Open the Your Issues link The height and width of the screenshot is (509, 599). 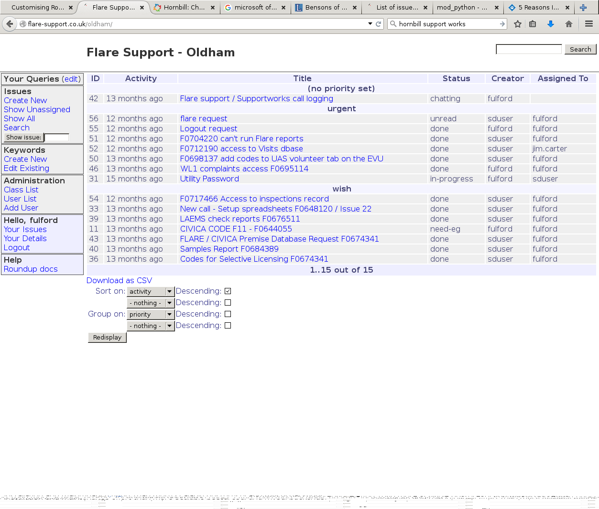tap(25, 229)
